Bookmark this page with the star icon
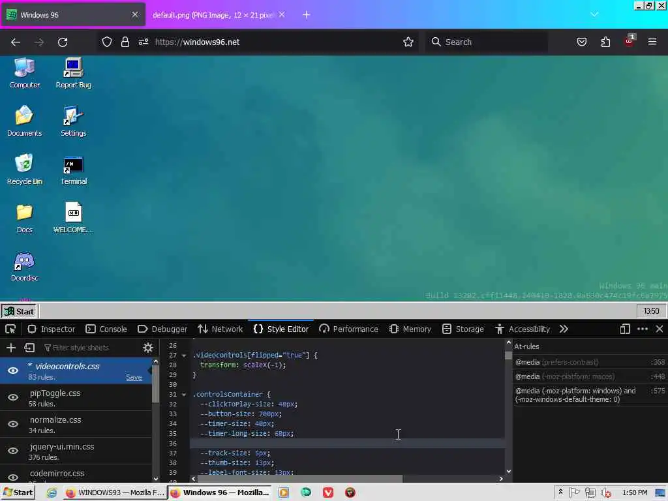The width and height of the screenshot is (668, 501). tap(408, 42)
